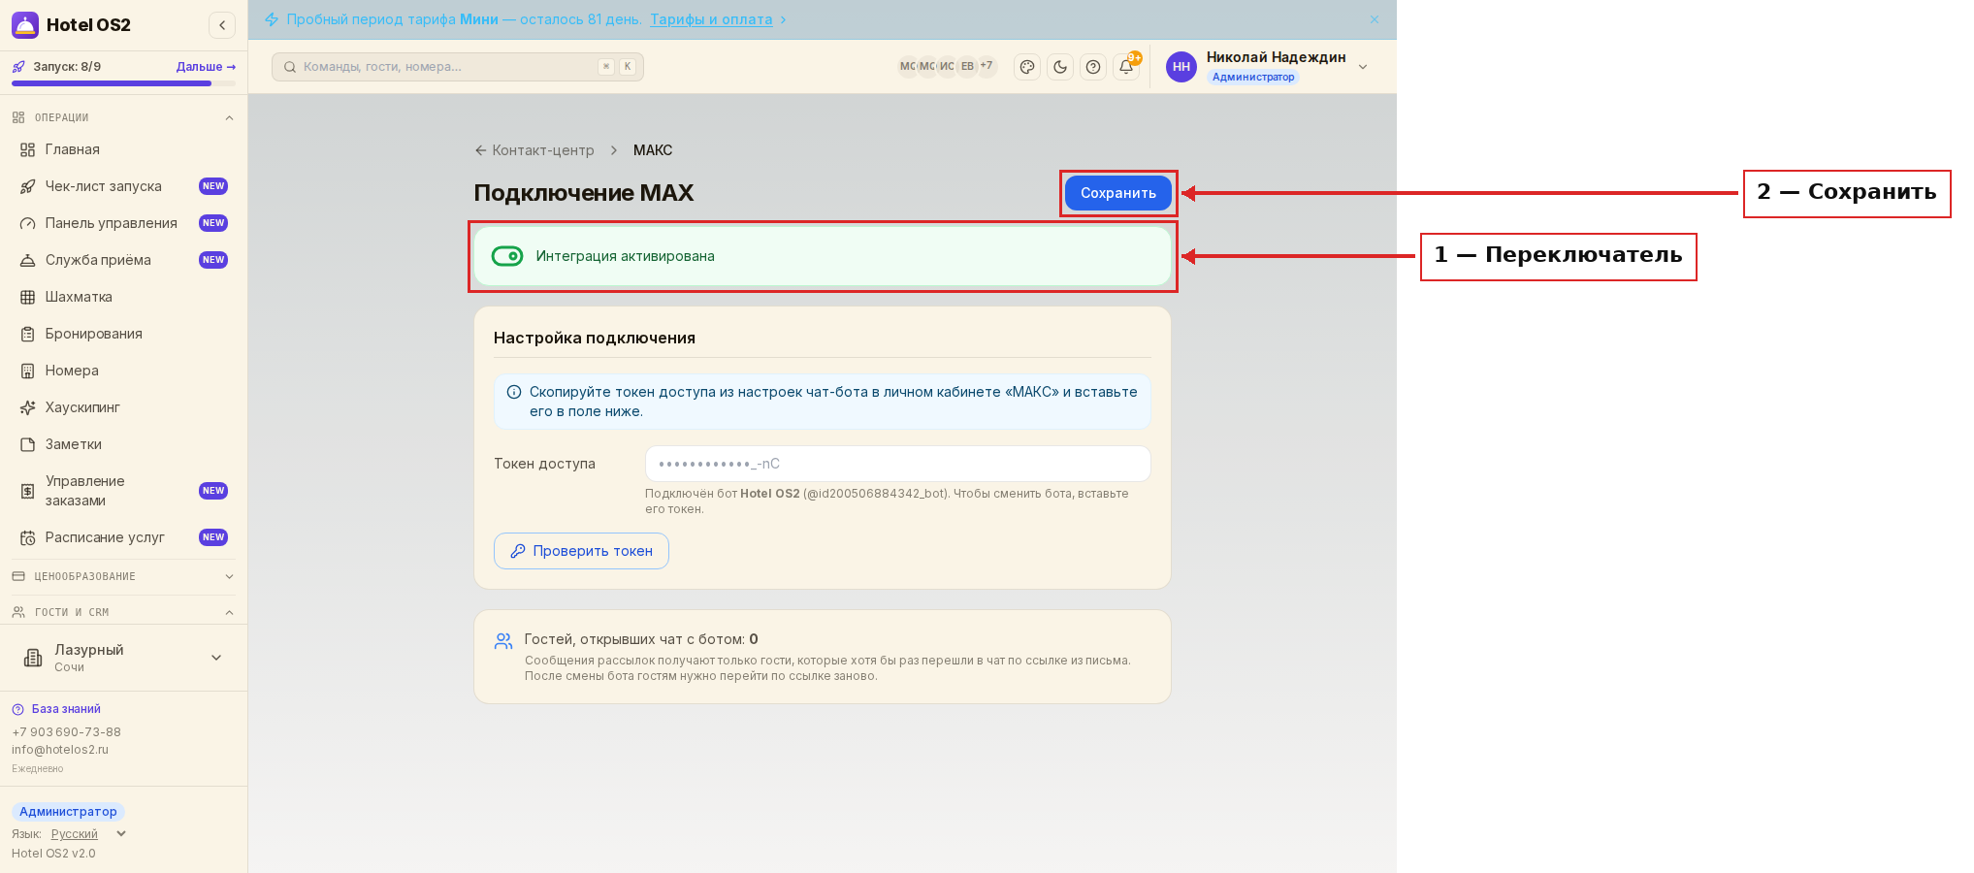Open Тарифы и оплата link

pyautogui.click(x=711, y=19)
